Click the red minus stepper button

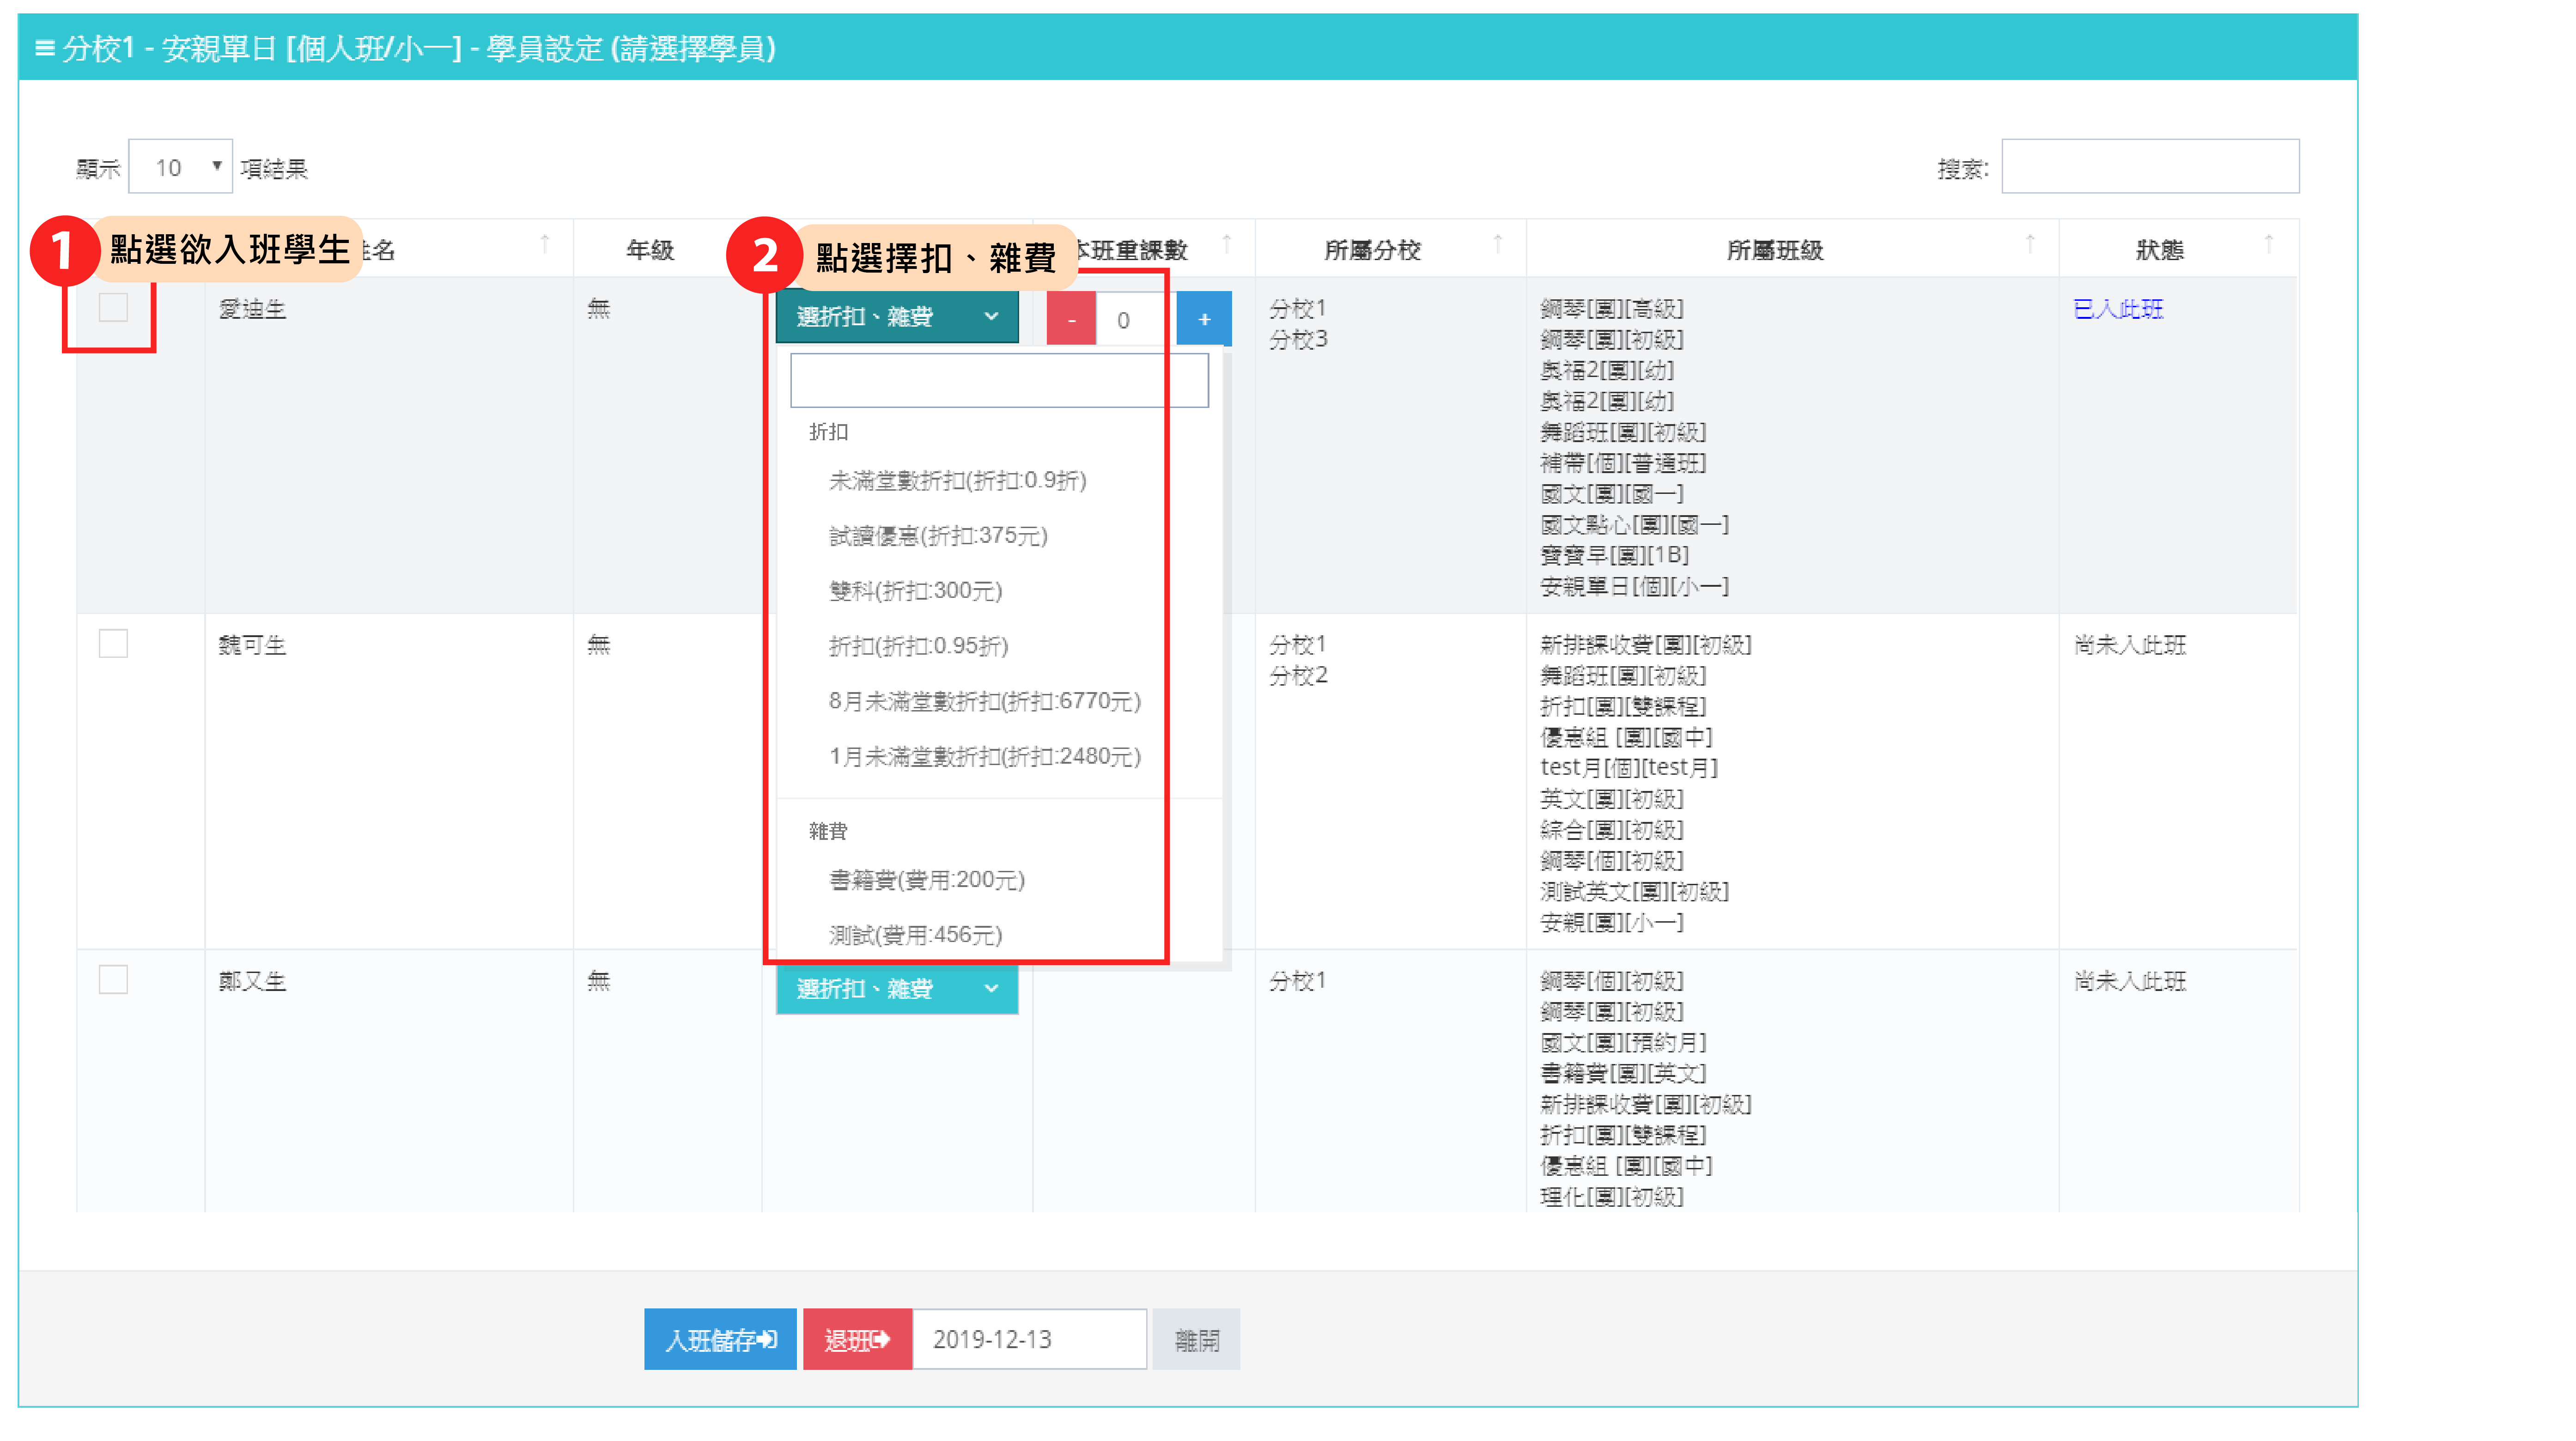[1071, 320]
